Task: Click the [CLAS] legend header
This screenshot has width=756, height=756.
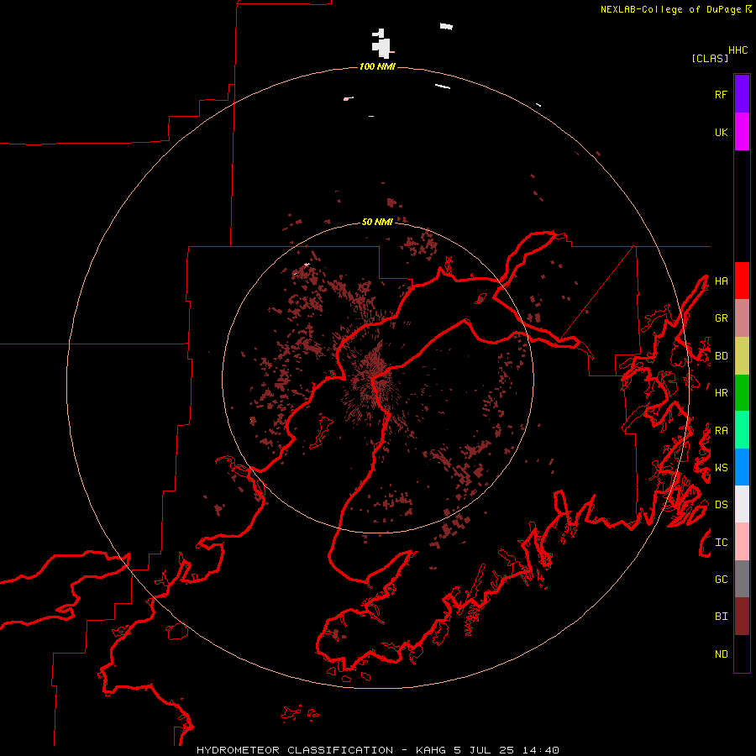Action: click(x=710, y=58)
